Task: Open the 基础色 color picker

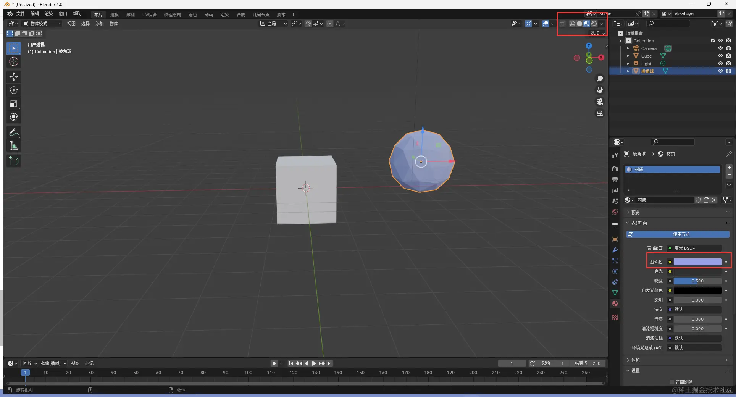Action: pyautogui.click(x=697, y=262)
